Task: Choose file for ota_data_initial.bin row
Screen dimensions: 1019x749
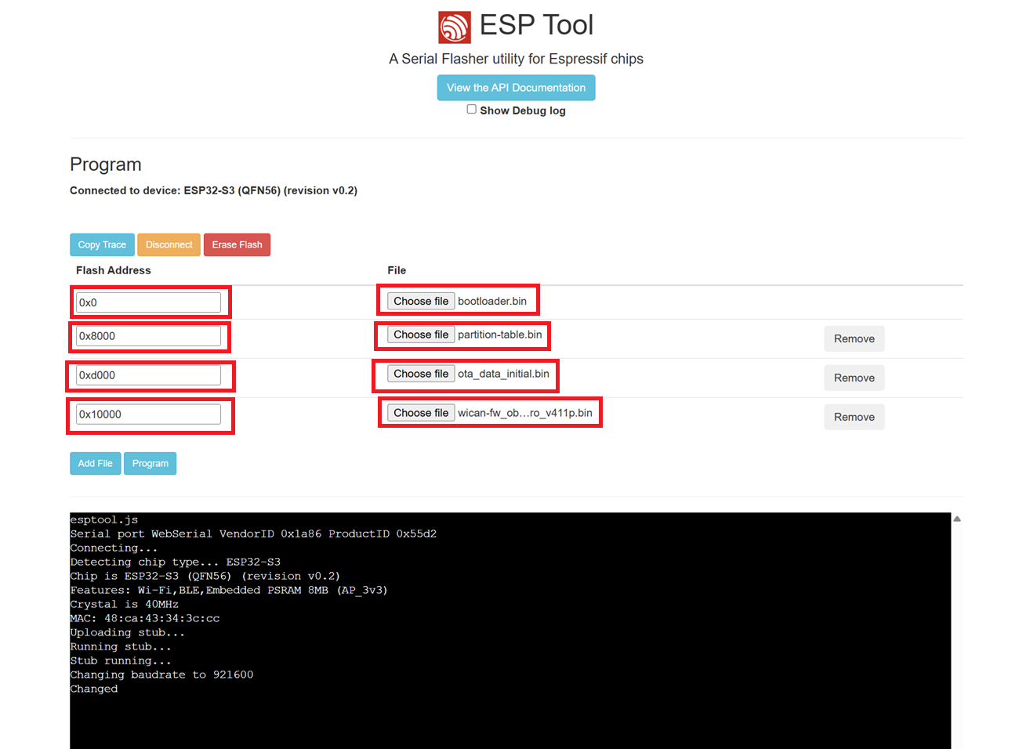Action: click(x=421, y=374)
